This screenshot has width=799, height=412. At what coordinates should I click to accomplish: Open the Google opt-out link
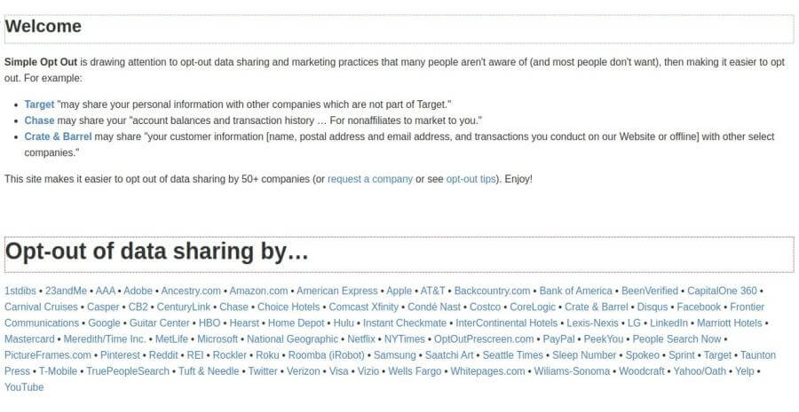104,323
